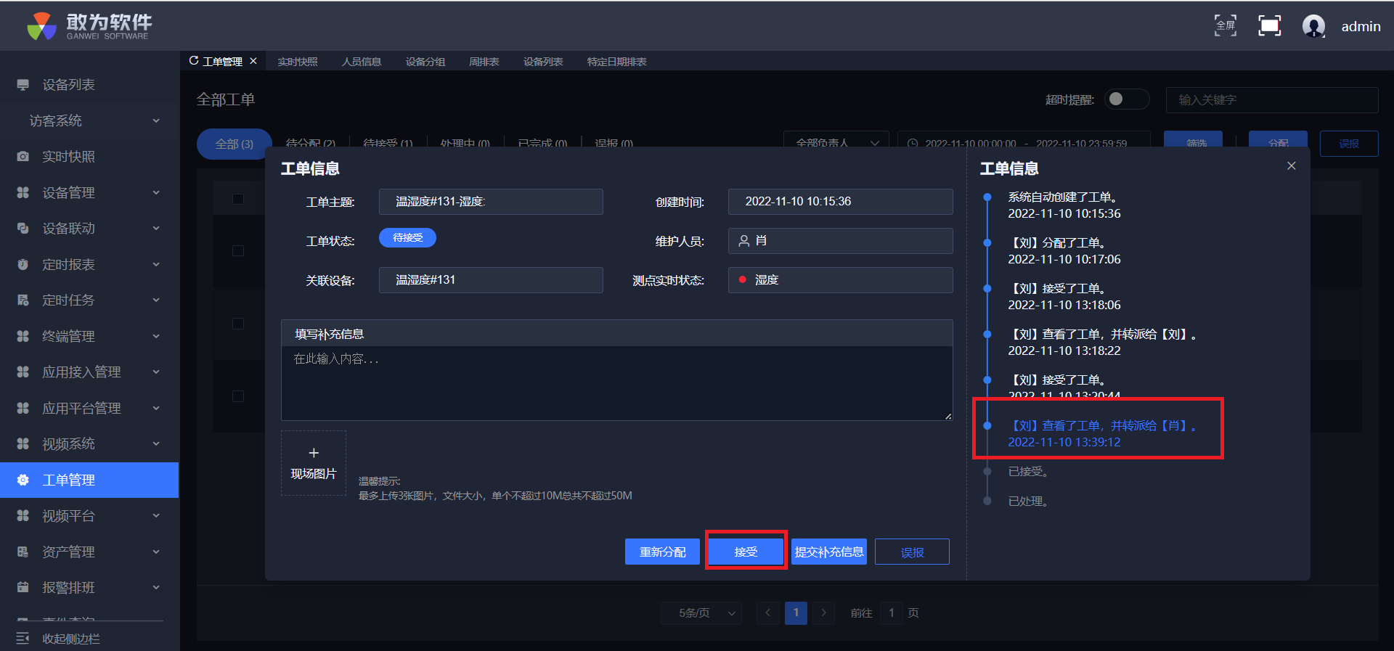The height and width of the screenshot is (651, 1394).
Task: Click the 提交补充信息 button
Action: 829,552
